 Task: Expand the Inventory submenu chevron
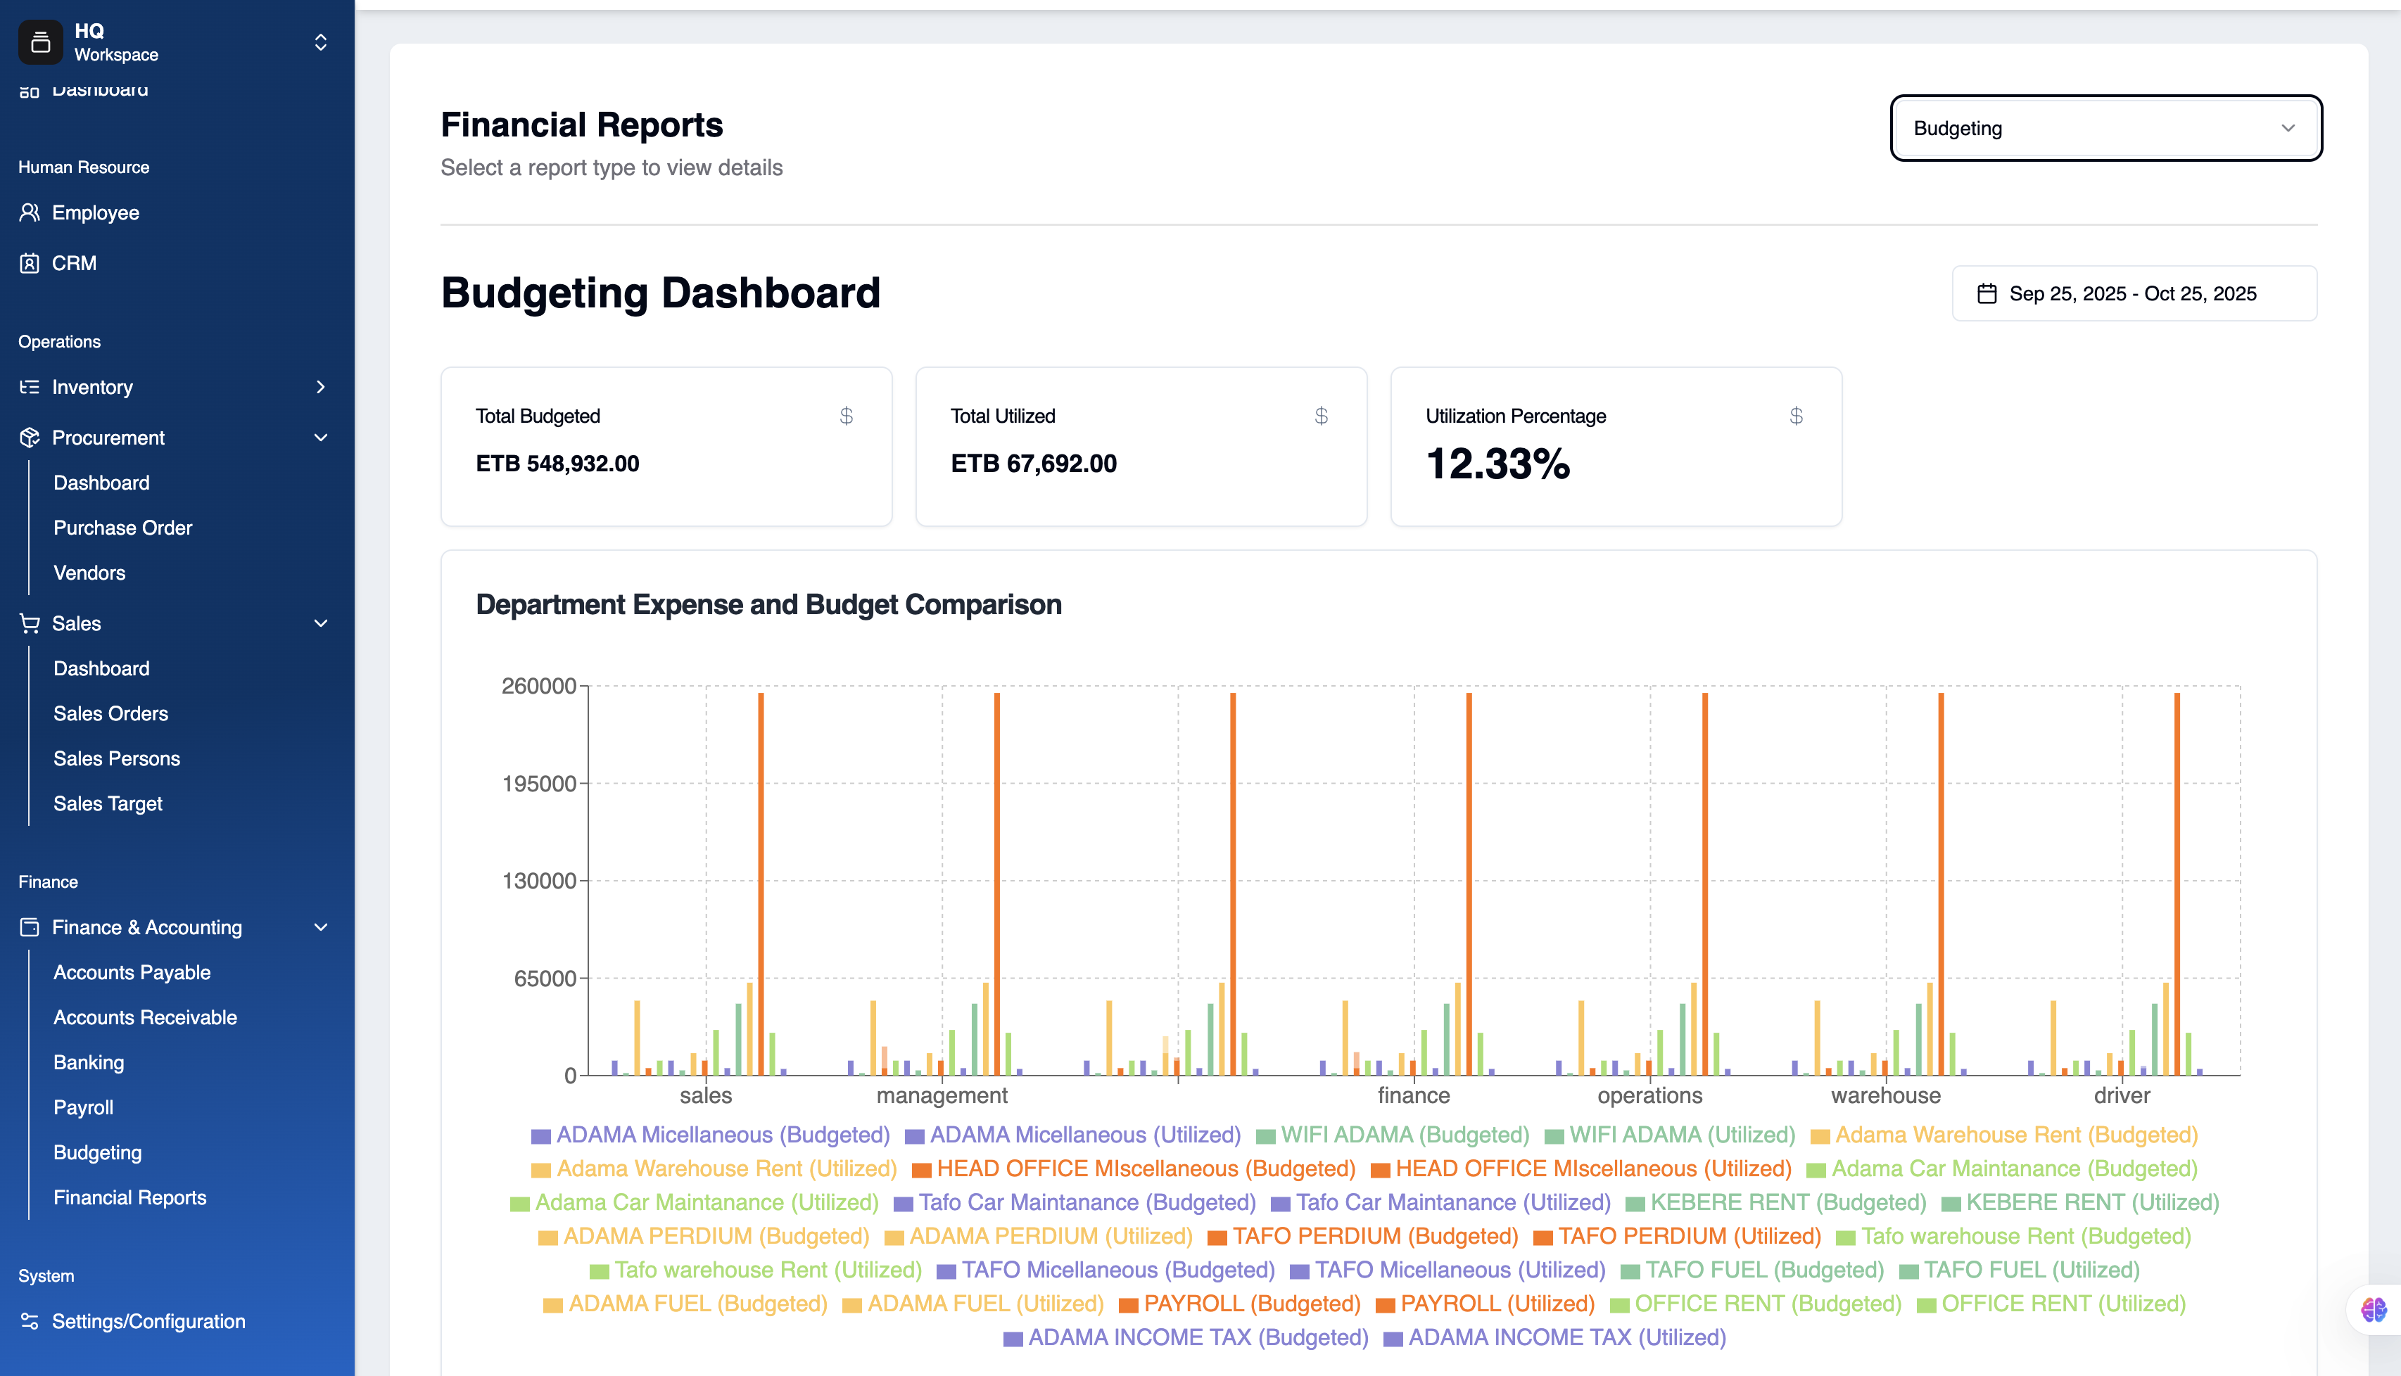pos(320,388)
